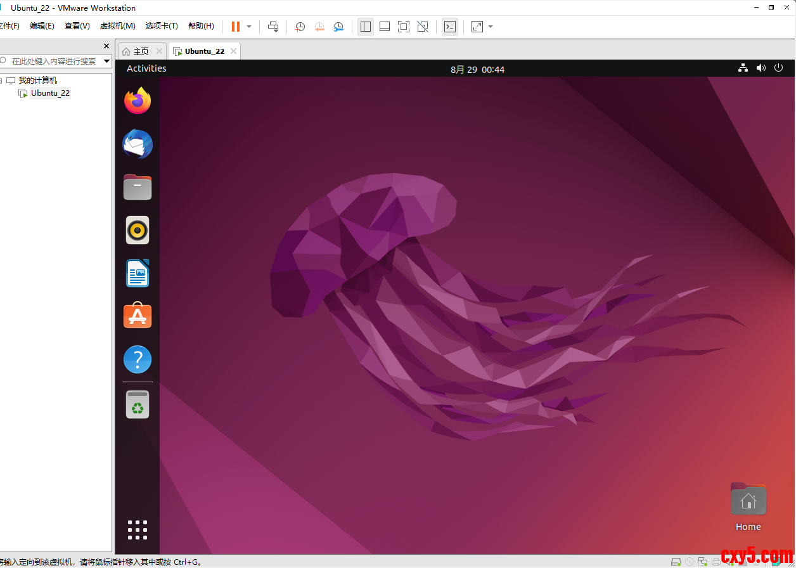Toggle the thumbnail bar view
Image resolution: width=796 pixels, height=568 pixels.
click(x=384, y=27)
